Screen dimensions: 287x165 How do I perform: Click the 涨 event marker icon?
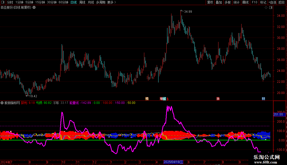click(x=218, y=99)
